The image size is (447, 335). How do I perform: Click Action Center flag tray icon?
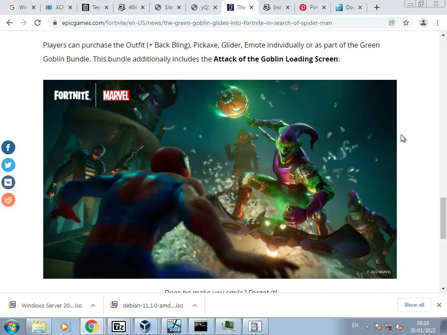[x=378, y=327]
